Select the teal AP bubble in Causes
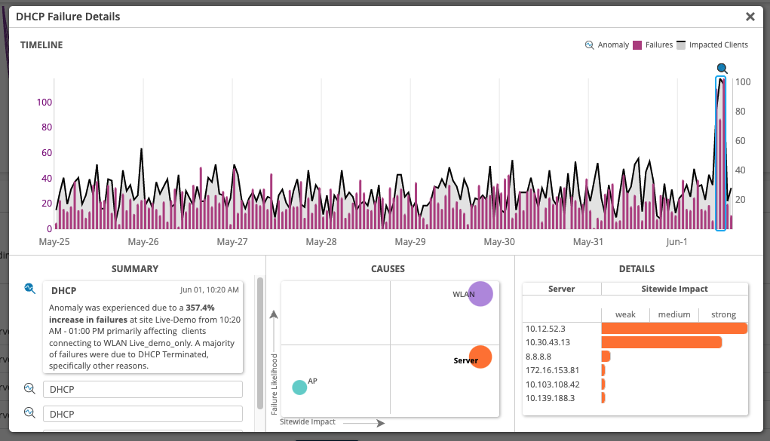Image resolution: width=770 pixels, height=441 pixels. (x=299, y=387)
